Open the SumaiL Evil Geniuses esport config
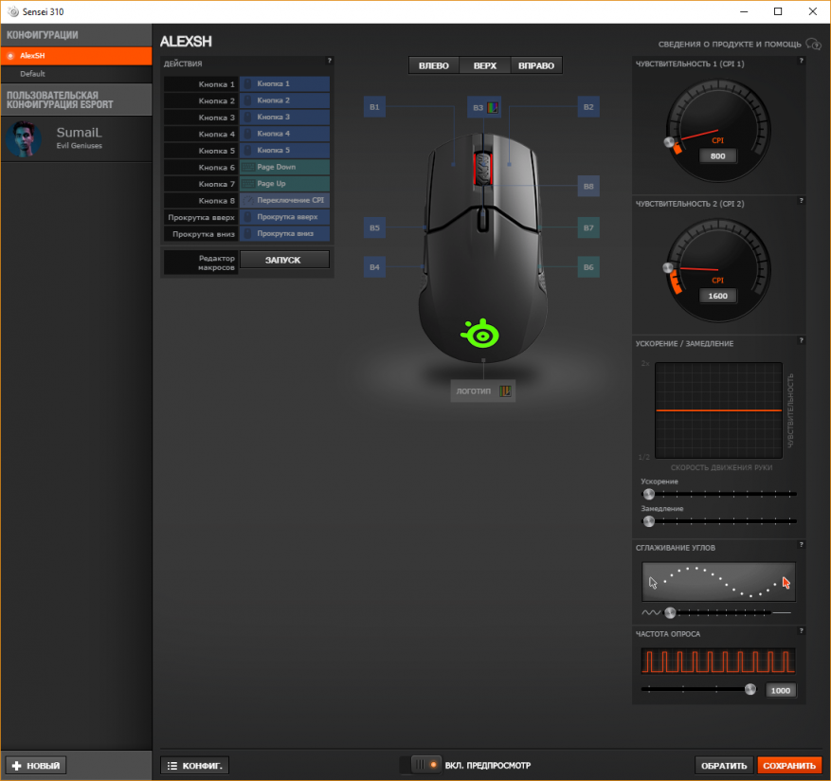 77,139
